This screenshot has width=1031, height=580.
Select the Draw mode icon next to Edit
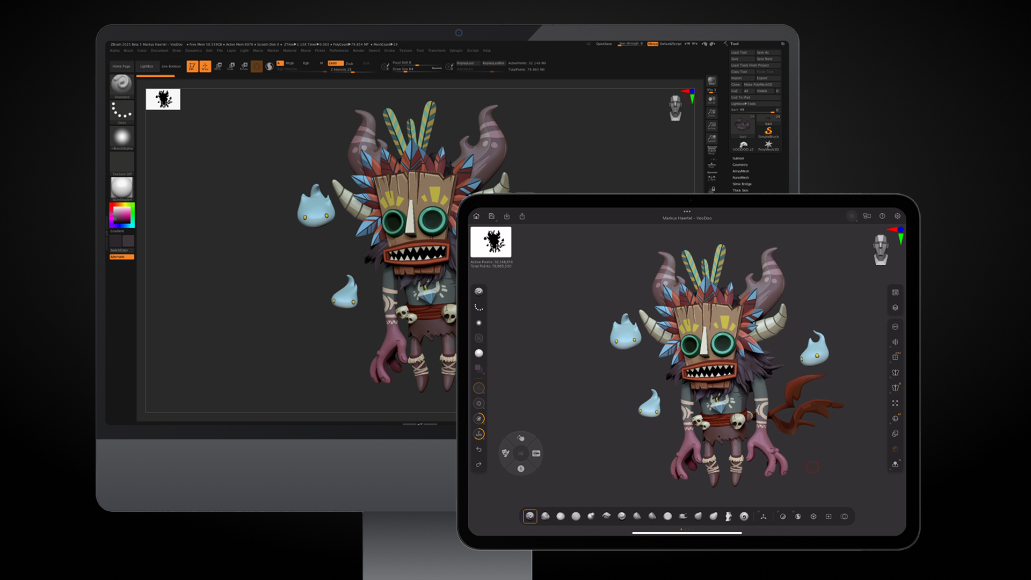point(205,66)
